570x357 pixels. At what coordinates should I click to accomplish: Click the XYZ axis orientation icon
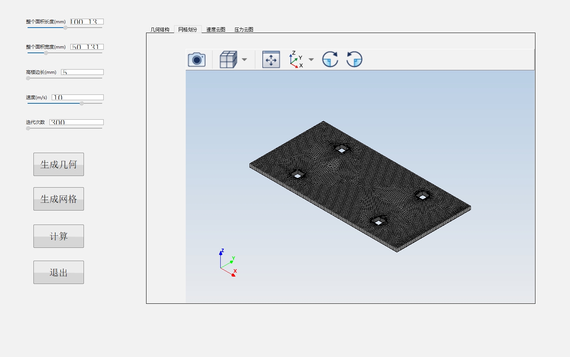[x=296, y=59]
